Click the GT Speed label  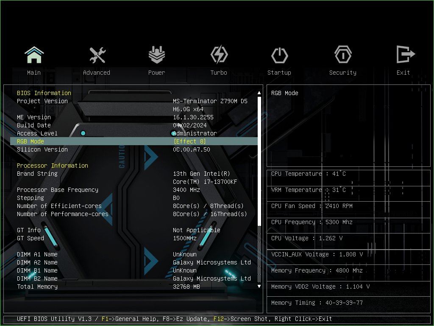pos(31,238)
